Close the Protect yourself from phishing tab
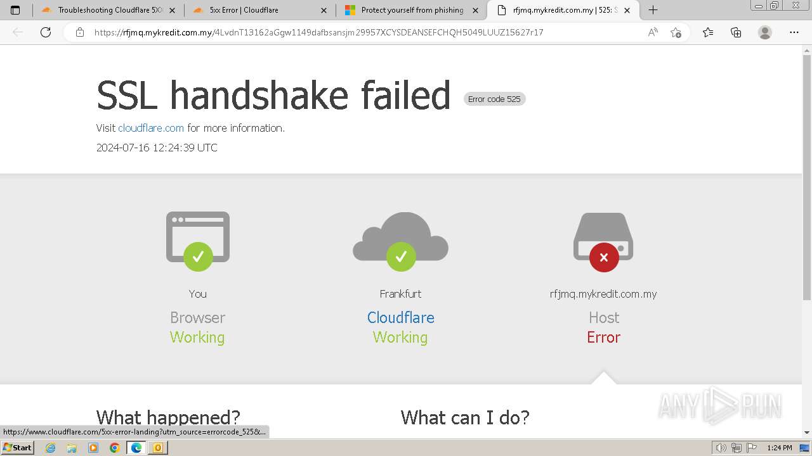Viewport: 812px width, 456px height. [x=475, y=10]
